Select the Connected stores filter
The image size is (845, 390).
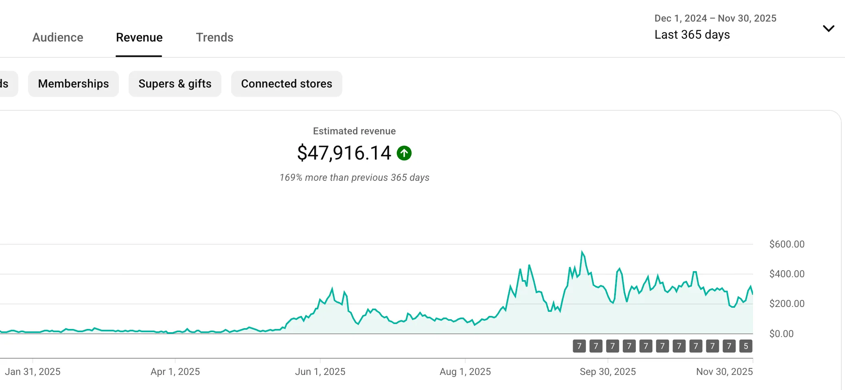(287, 84)
